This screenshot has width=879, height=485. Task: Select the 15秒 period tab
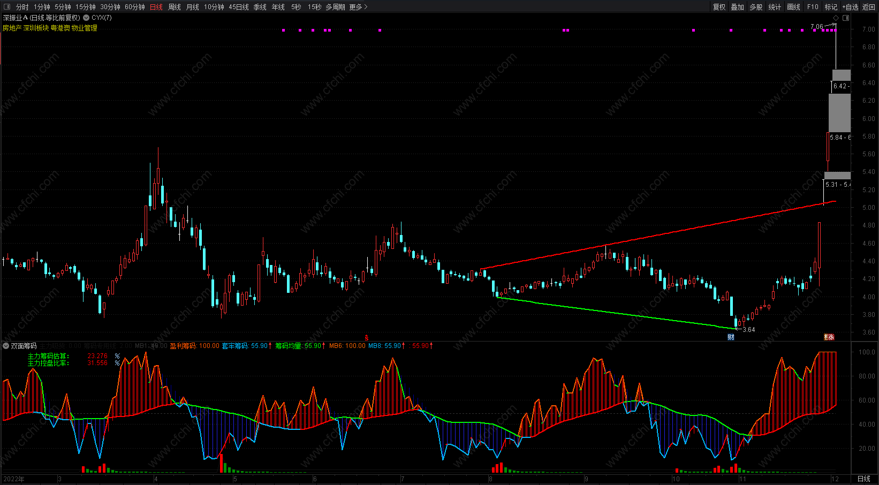[315, 7]
